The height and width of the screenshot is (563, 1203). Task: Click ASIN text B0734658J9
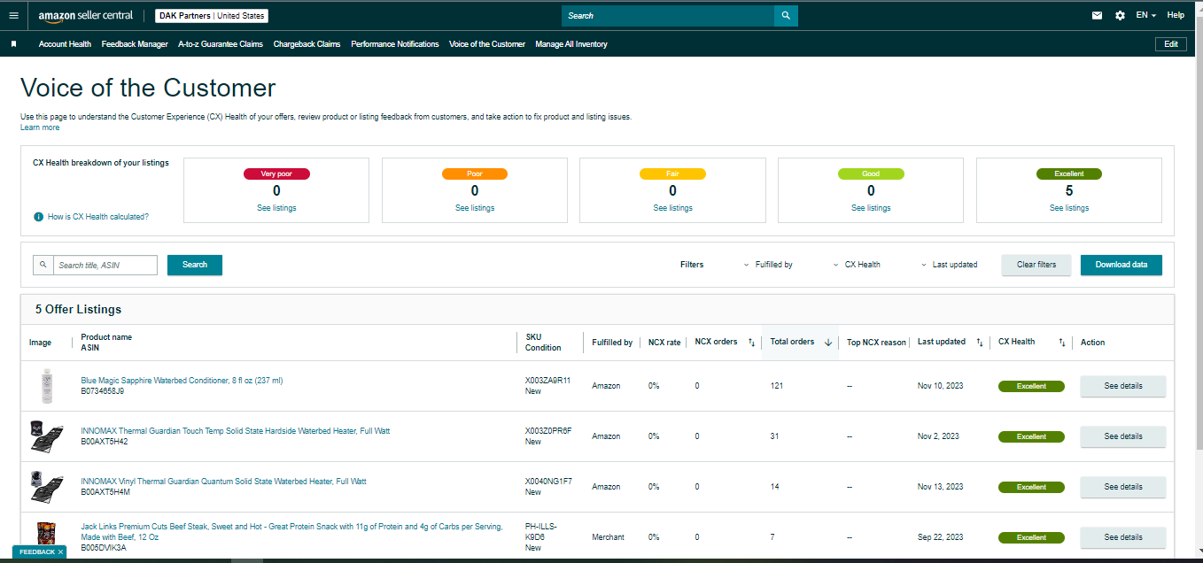coord(103,390)
